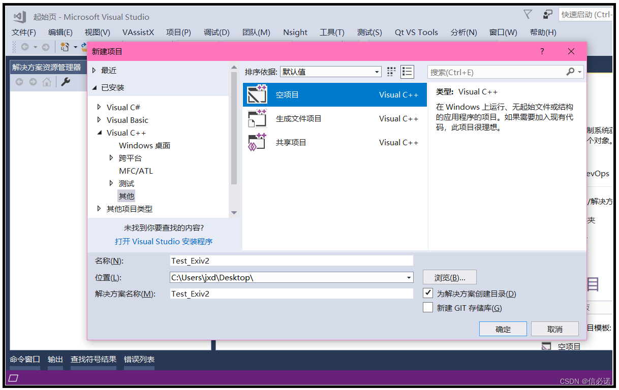Image resolution: width=619 pixels, height=390 pixels.
Task: Click 空项目 icon in start page templates
Action: point(546,346)
